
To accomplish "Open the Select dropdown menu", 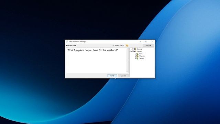I will 148,45.
